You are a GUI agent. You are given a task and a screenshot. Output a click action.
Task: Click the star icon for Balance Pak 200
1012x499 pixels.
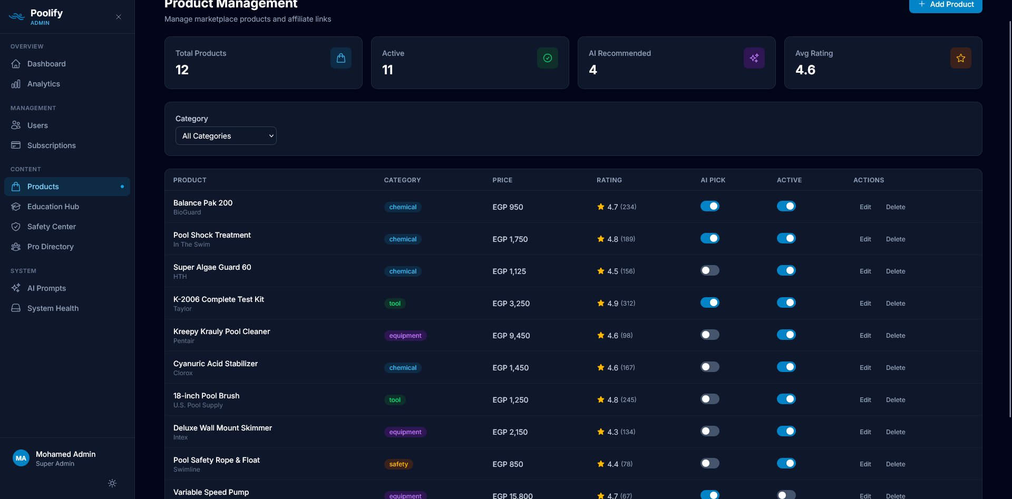click(x=601, y=207)
